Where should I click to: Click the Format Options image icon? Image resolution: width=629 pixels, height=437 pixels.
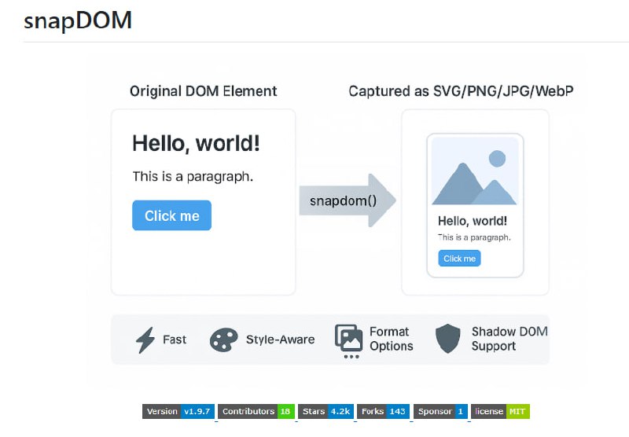click(348, 339)
